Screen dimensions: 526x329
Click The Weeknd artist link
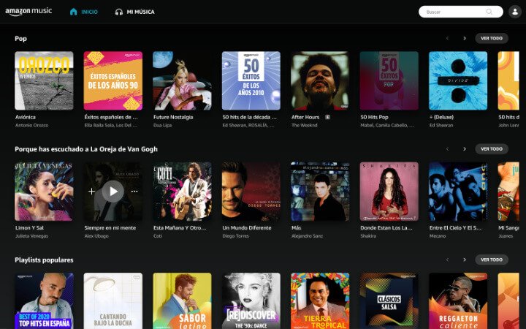tap(304, 125)
